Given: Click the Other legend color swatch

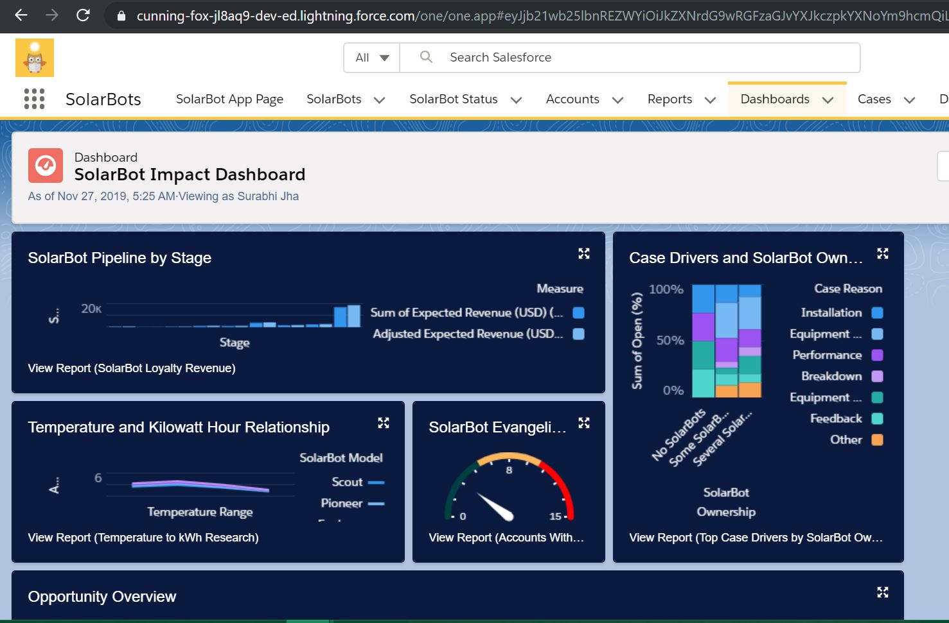Looking at the screenshot, I should coord(877,440).
